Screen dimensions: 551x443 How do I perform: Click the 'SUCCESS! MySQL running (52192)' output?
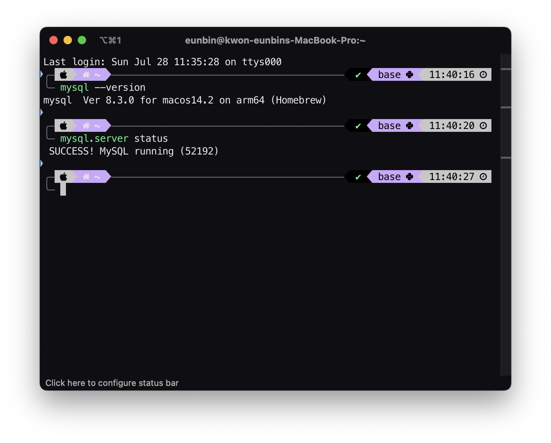134,151
